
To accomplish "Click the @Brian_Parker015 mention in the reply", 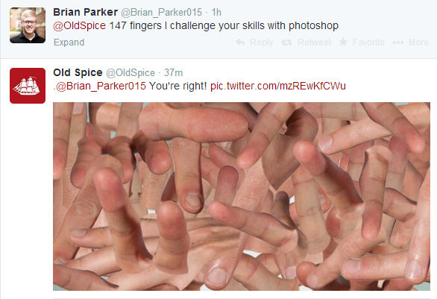I will pyautogui.click(x=101, y=86).
